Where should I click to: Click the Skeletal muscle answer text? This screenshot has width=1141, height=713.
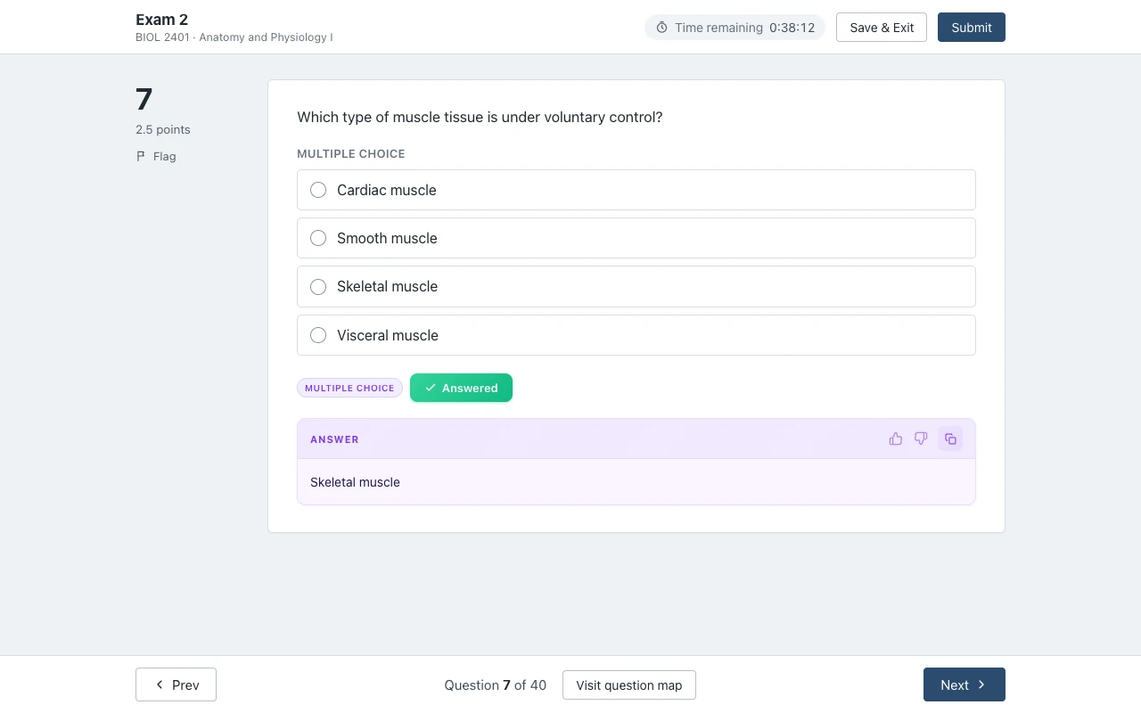click(x=355, y=482)
